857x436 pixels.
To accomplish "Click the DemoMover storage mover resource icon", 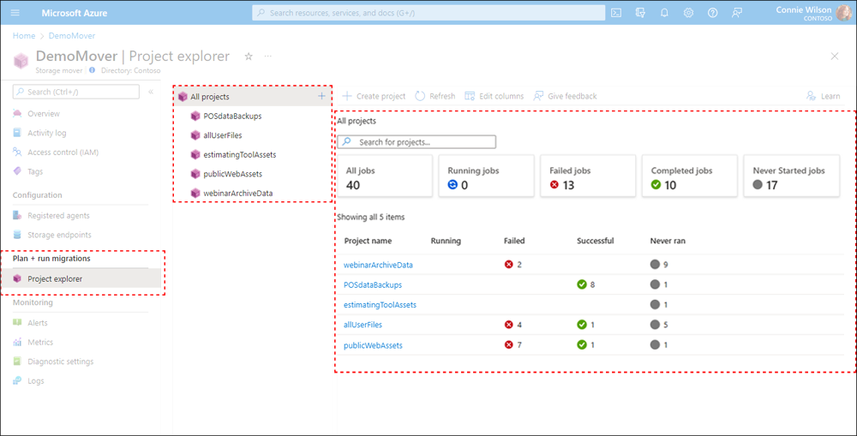I will [21, 59].
